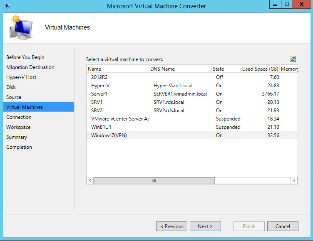Click the app icon in the title bar
This screenshot has width=313, height=241.
7,6
